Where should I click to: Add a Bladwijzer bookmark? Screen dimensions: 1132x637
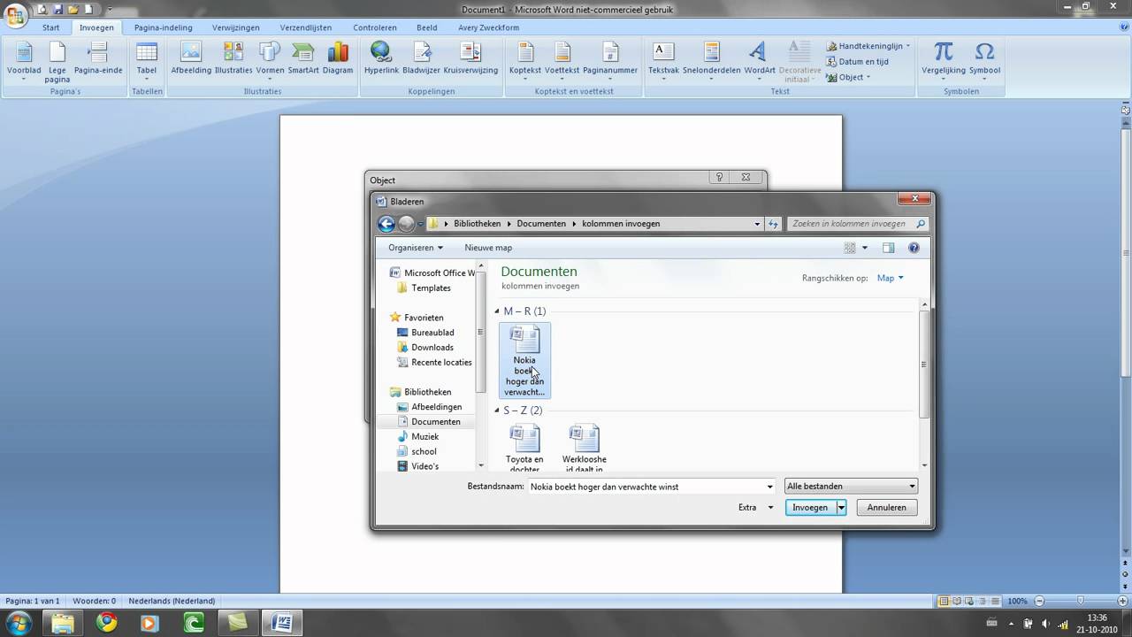point(421,58)
